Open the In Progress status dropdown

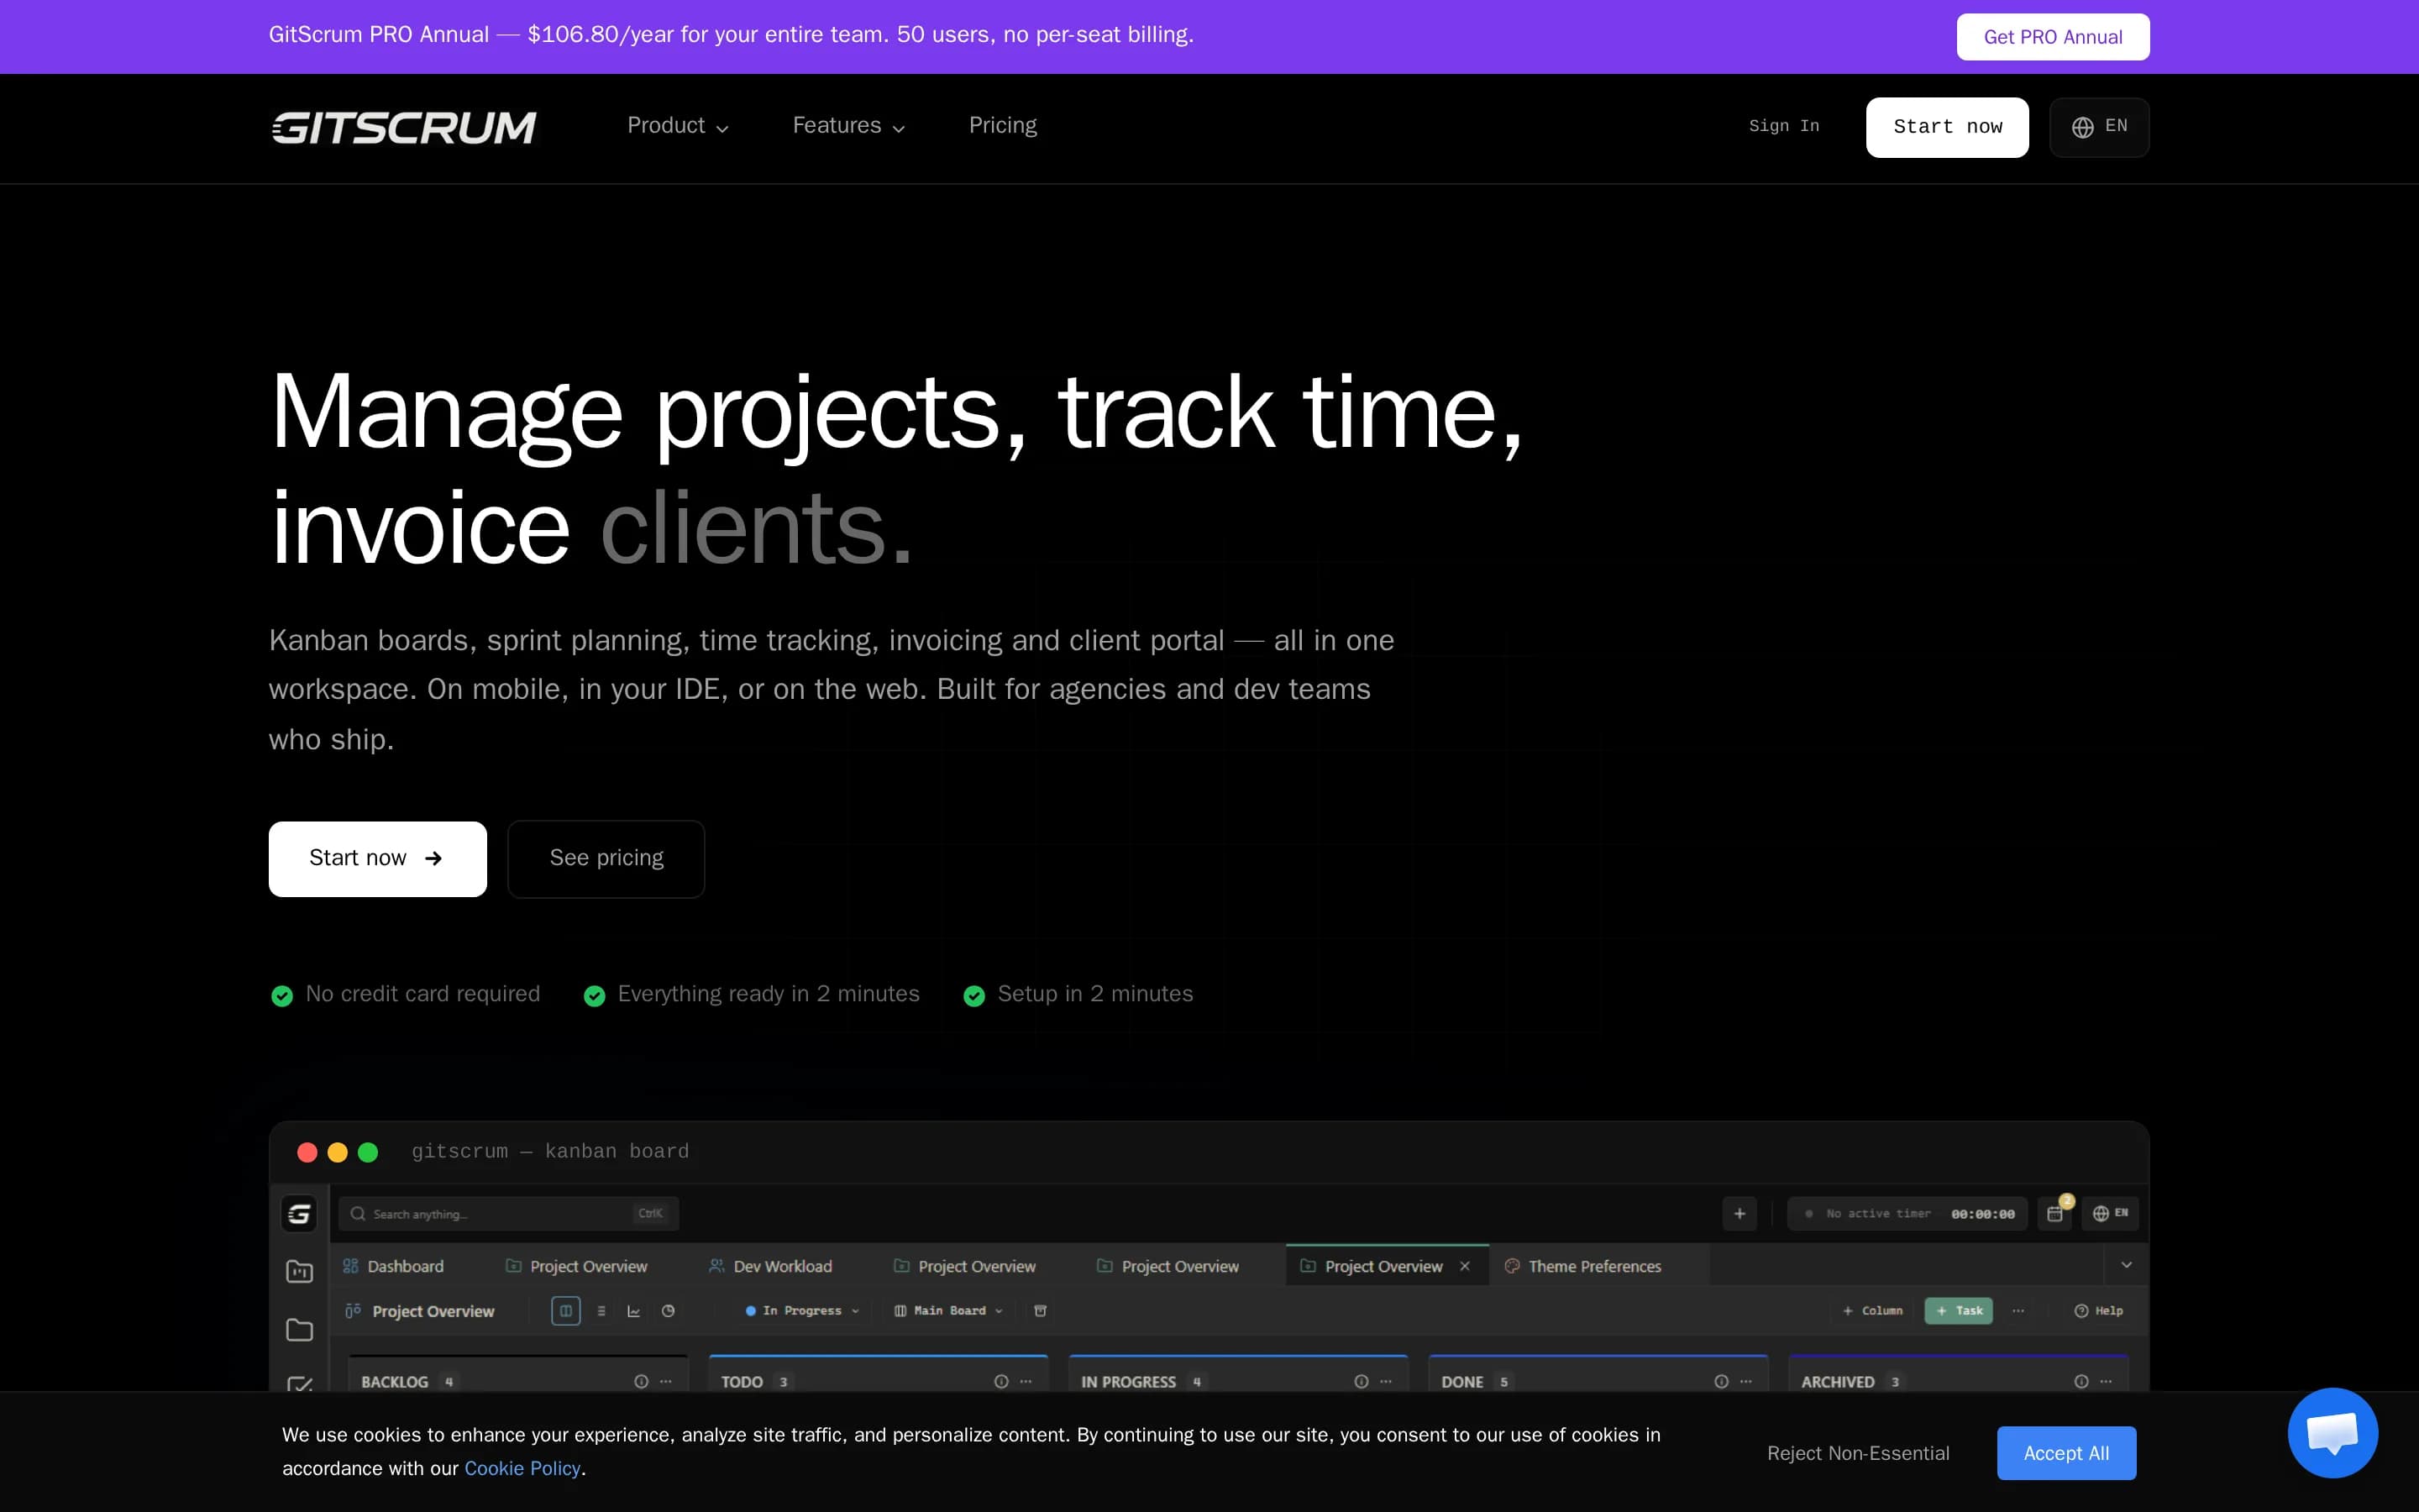click(x=801, y=1310)
